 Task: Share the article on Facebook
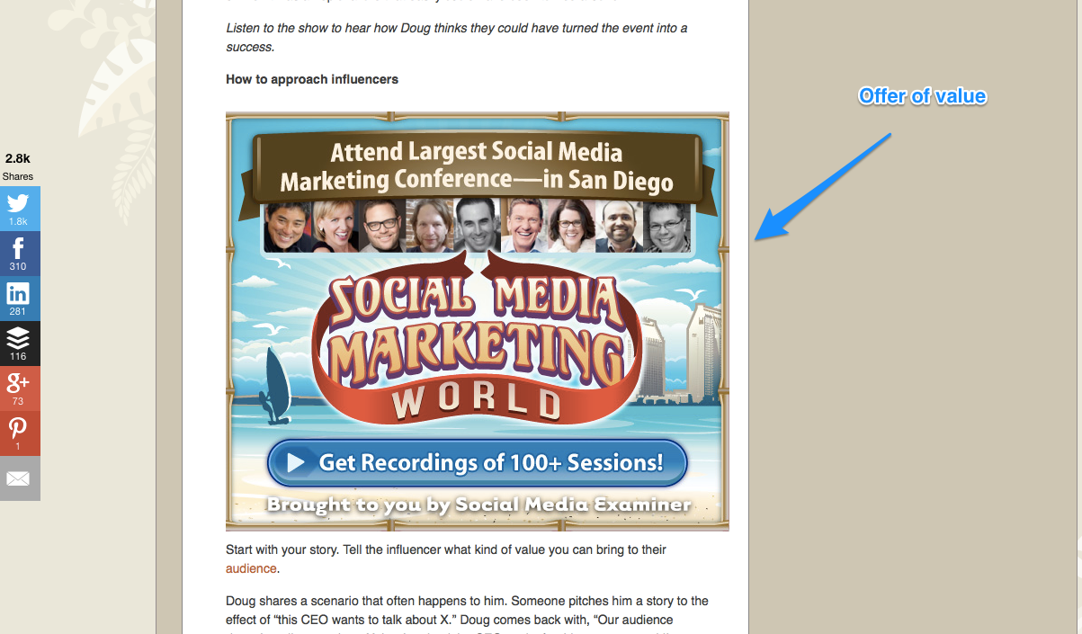click(x=19, y=254)
